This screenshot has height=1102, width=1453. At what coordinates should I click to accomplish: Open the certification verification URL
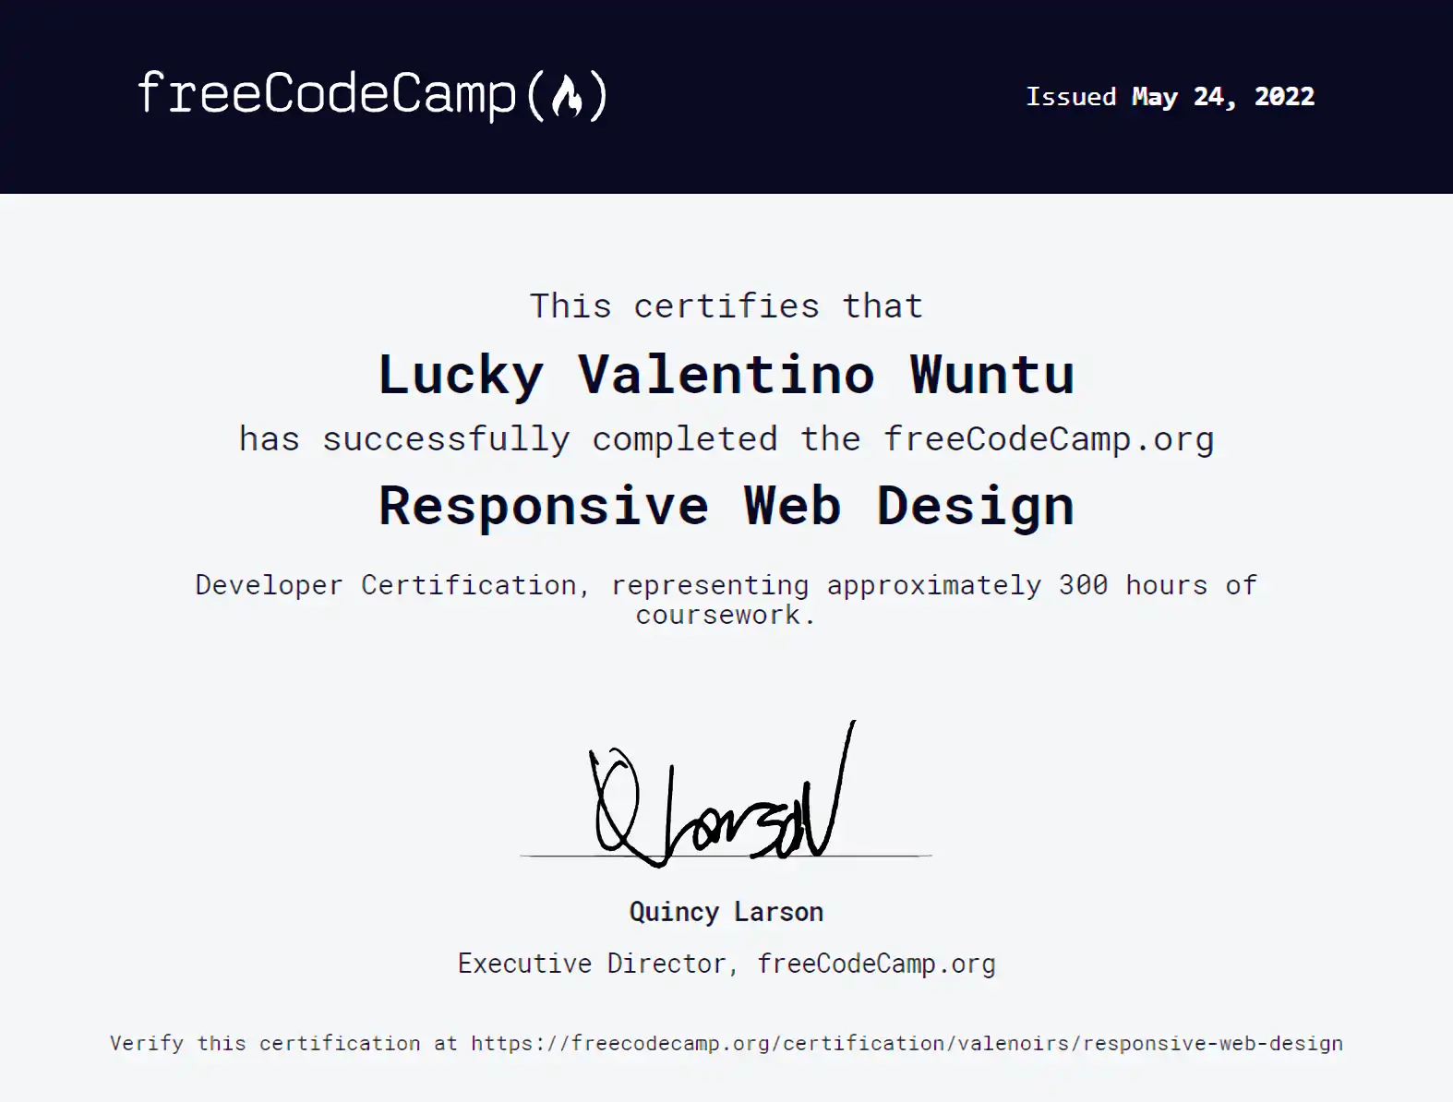coord(907,1044)
